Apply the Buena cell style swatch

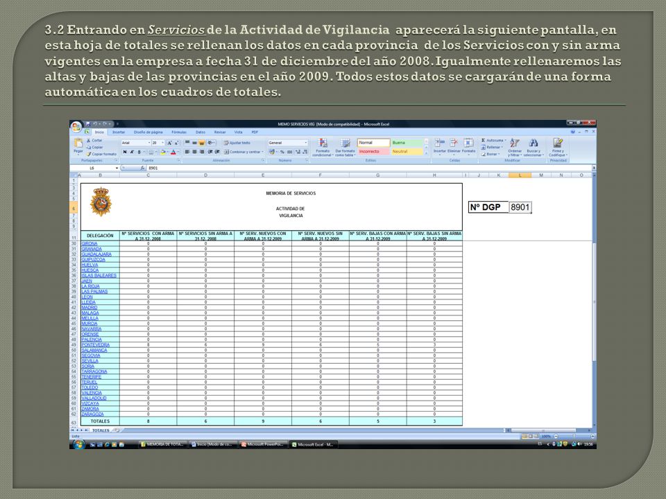407,143
